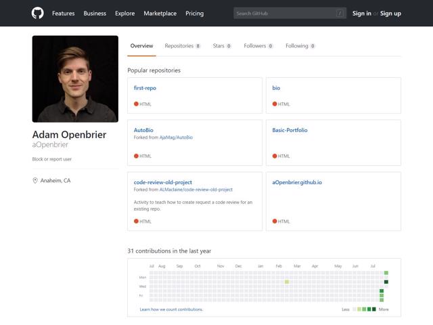Open the first-repo repository
Screen dimensions: 433x325
point(145,88)
